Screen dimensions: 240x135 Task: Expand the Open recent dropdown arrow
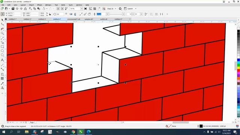pos(9,9)
